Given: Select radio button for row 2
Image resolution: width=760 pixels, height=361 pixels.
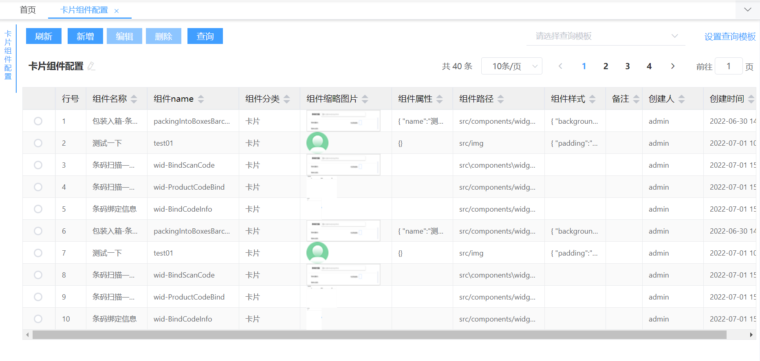Looking at the screenshot, I should 38,143.
